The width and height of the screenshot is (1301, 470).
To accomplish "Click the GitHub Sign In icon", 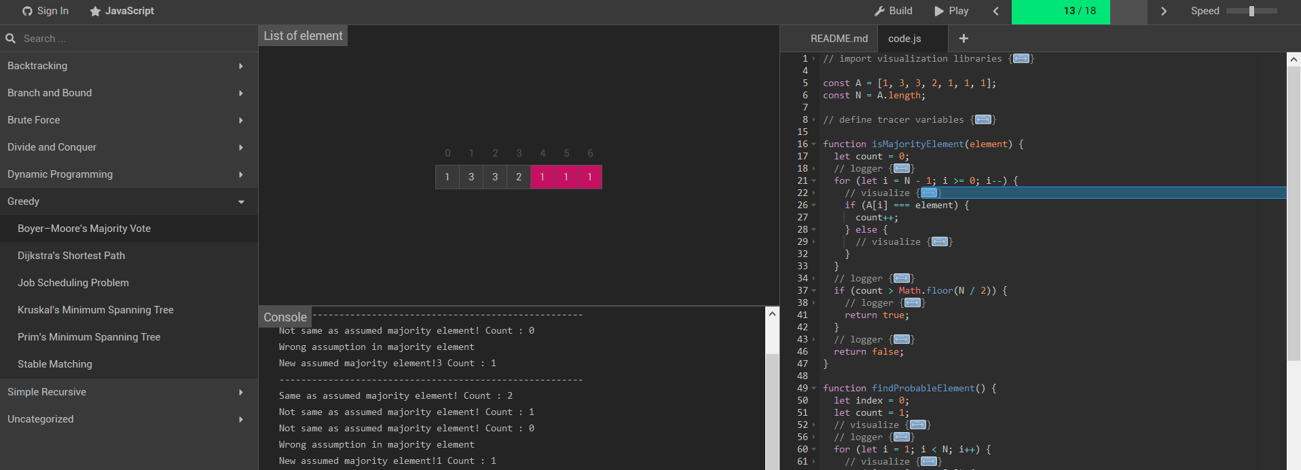I will point(27,11).
